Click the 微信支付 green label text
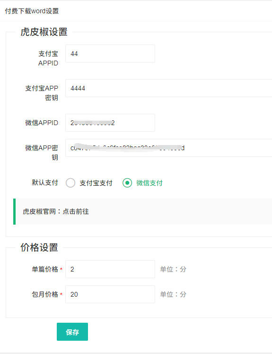 pyautogui.click(x=149, y=183)
